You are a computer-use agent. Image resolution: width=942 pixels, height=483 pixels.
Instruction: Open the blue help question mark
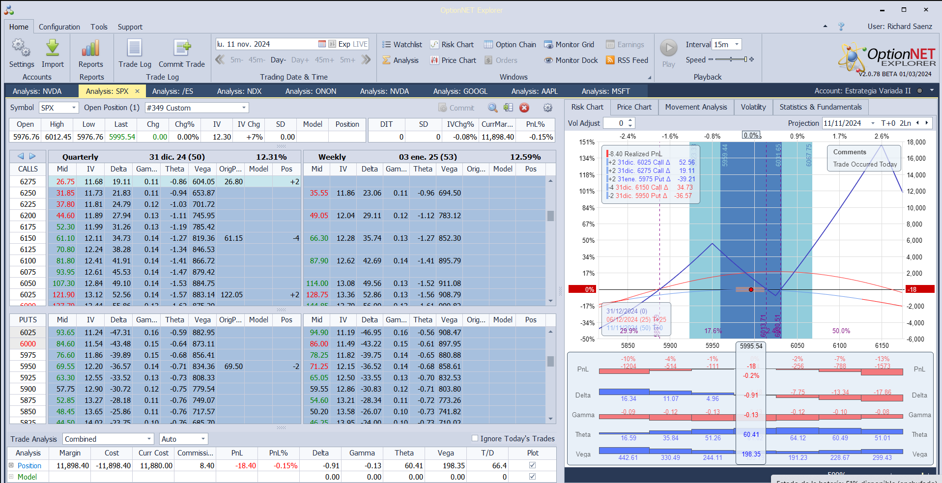coord(841,27)
